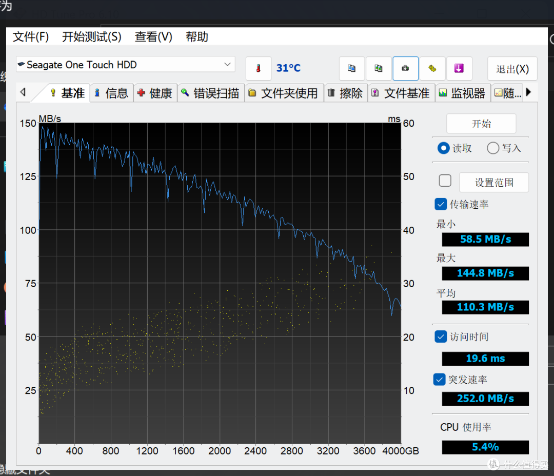Viewport: 554px width, 476px height.
Task: Open the 开始测试(S) menu
Action: pyautogui.click(x=91, y=37)
